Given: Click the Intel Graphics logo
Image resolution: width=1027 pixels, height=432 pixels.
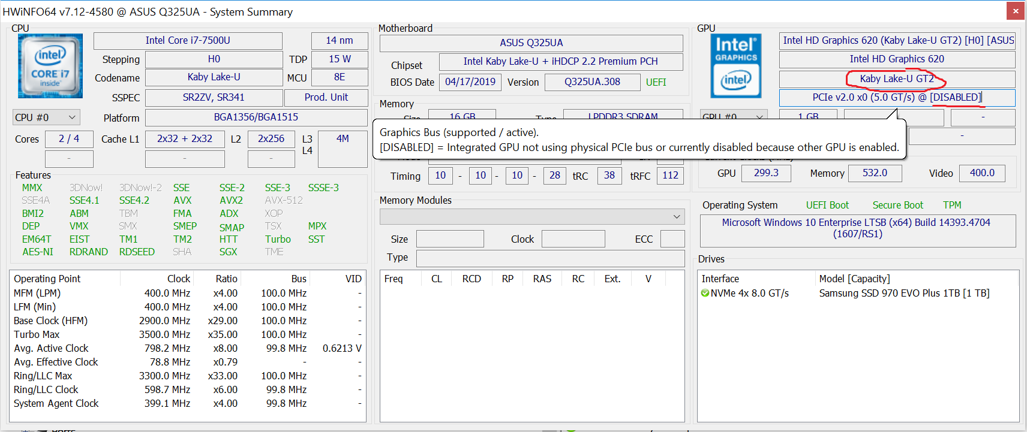Looking at the screenshot, I should (736, 66).
